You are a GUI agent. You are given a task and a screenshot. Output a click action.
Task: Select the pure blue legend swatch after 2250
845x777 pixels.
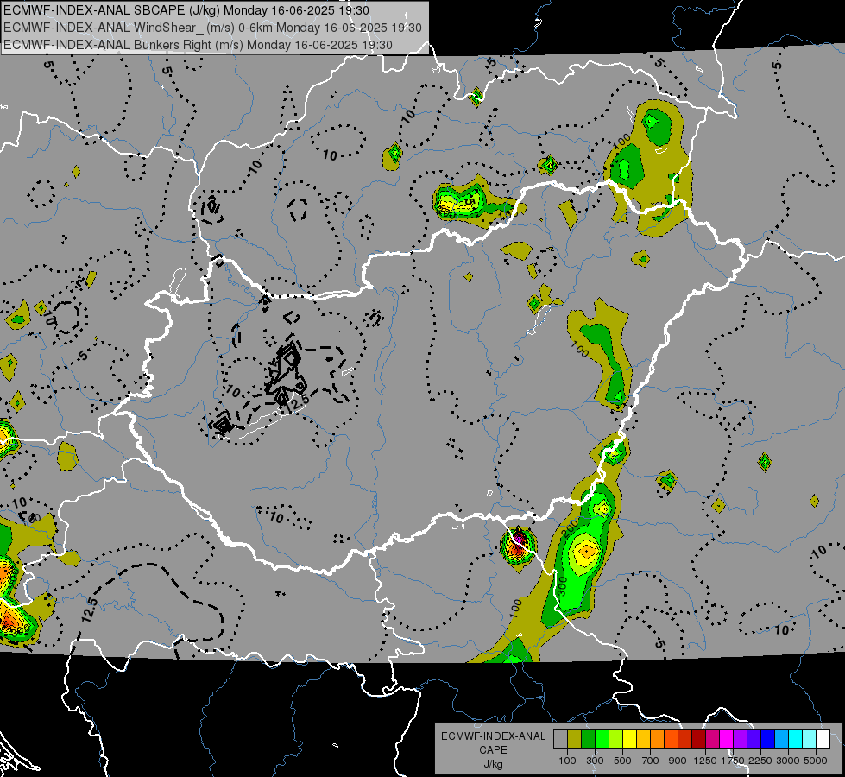[x=768, y=739]
